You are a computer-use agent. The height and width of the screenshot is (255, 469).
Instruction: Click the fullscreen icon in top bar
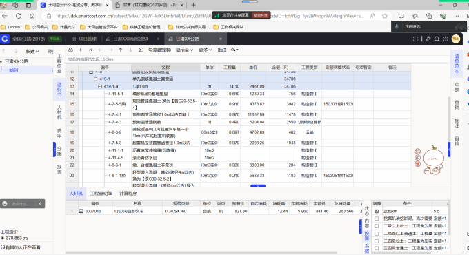pyautogui.click(x=415, y=39)
